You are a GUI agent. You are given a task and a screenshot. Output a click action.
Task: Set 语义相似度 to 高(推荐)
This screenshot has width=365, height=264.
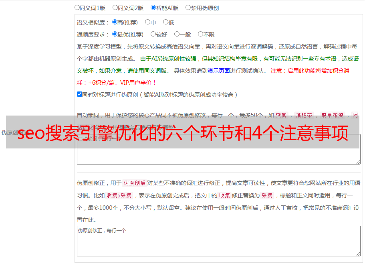(x=115, y=22)
